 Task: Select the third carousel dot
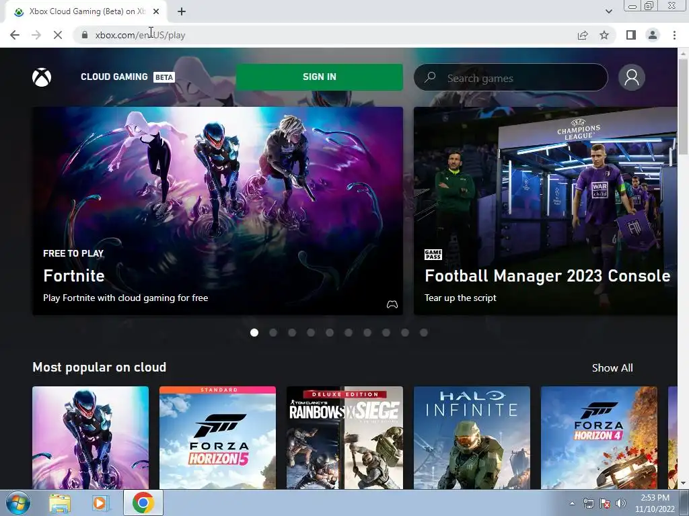click(292, 333)
